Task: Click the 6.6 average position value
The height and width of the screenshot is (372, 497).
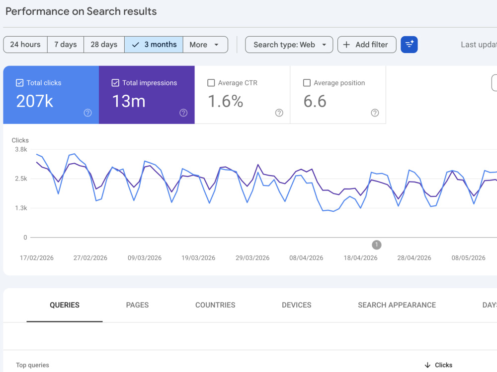Action: tap(315, 102)
